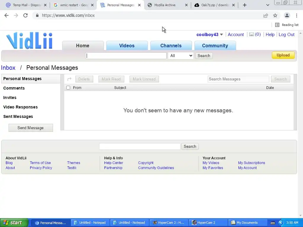
Task: Click the browser forward arrow
Action: pos(16,15)
